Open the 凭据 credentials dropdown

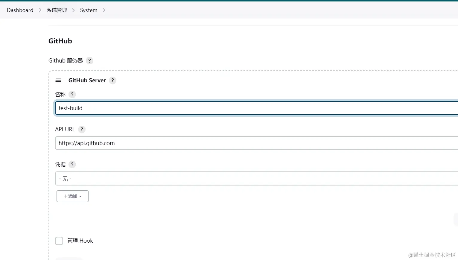coord(257,179)
